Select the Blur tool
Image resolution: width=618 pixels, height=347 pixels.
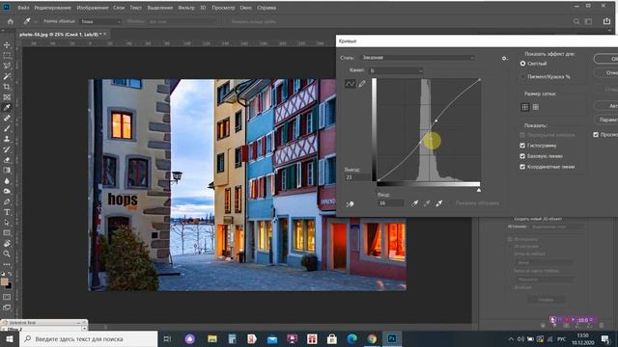coord(7,181)
